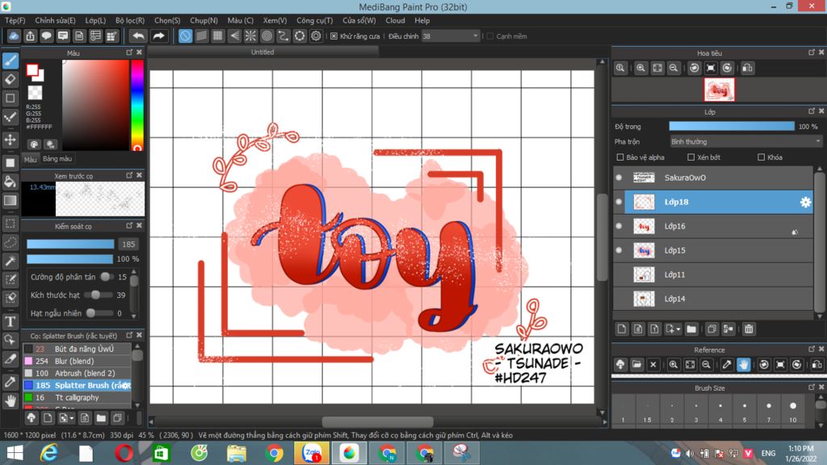Open Zalo from the taskbar
827x465 pixels.
[x=312, y=453]
